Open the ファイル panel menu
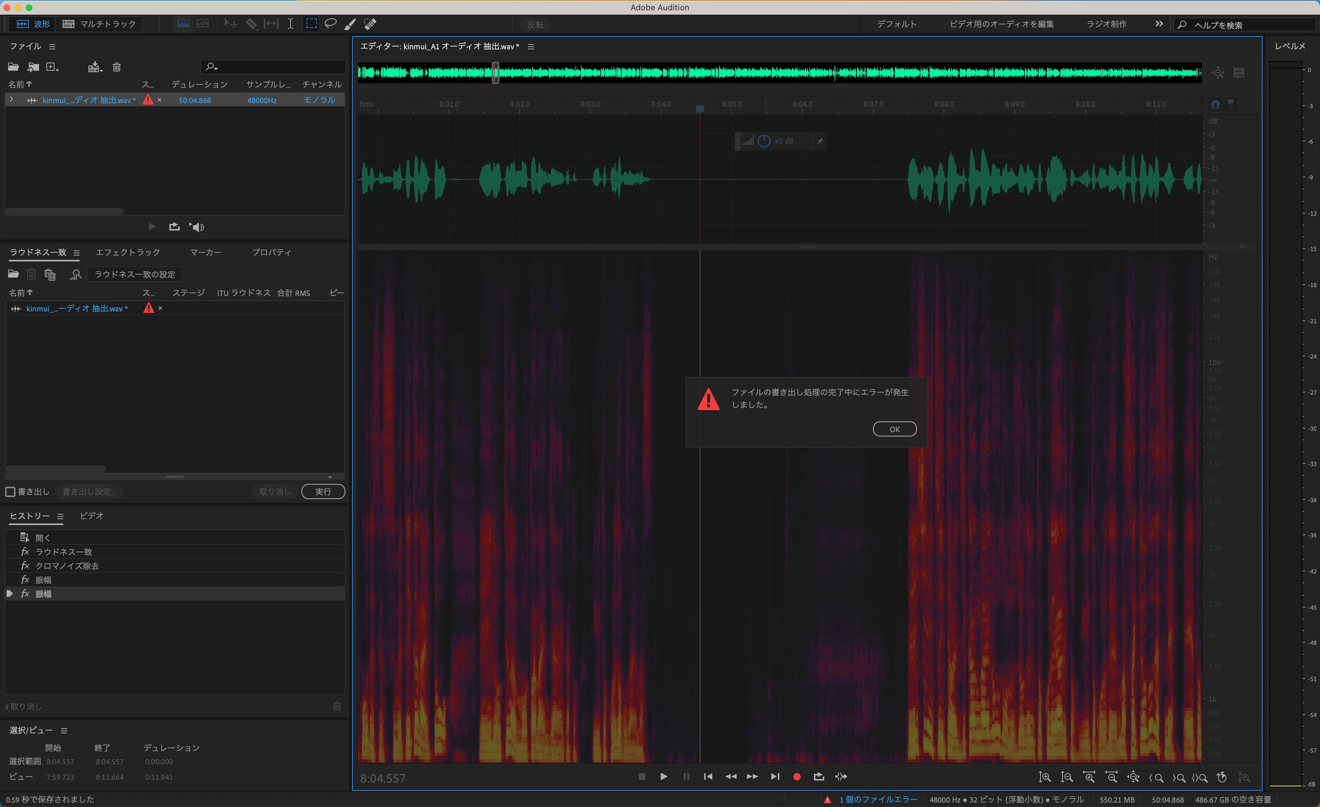The height and width of the screenshot is (807, 1320). point(52,47)
